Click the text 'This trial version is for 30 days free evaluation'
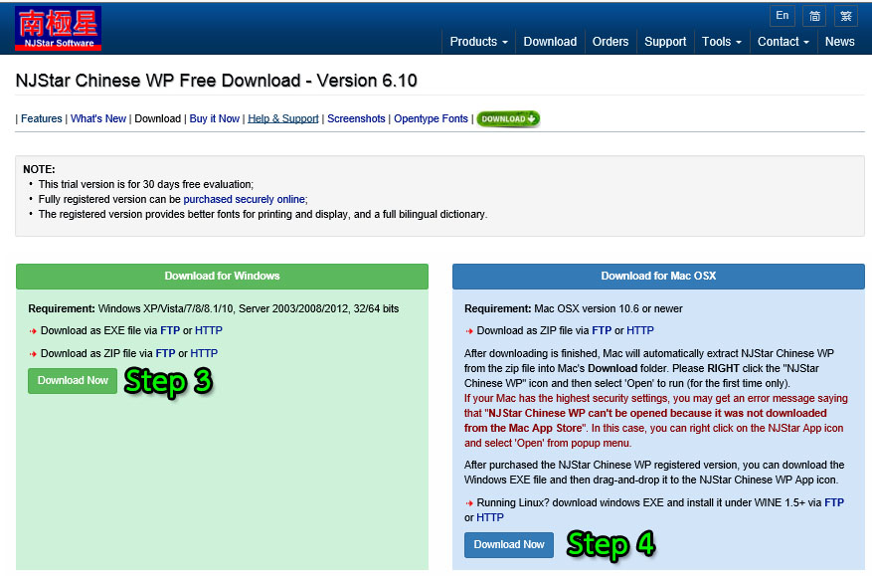 (144, 184)
